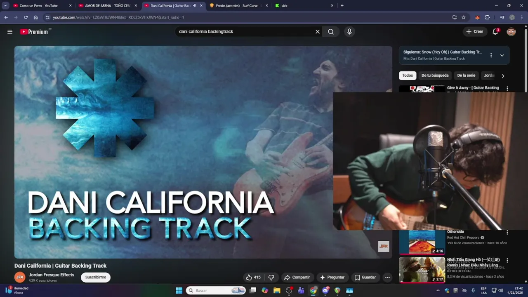Open the Chrome three-dot menu

pos(522,17)
